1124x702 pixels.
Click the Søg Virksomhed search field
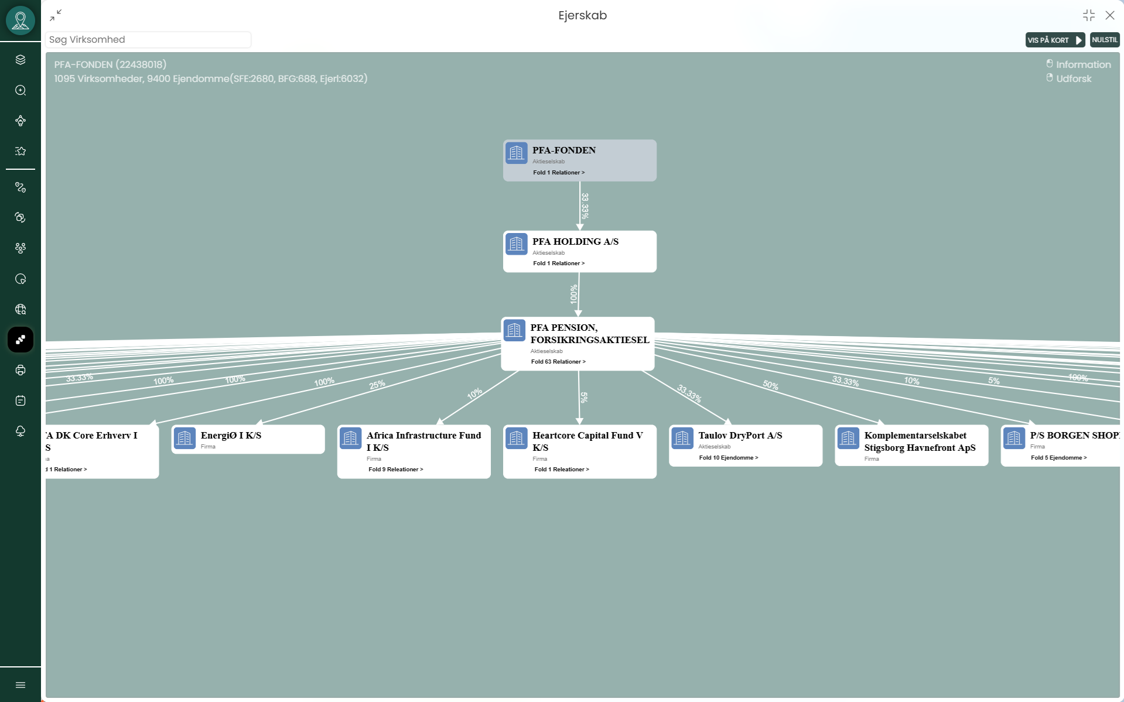(148, 40)
